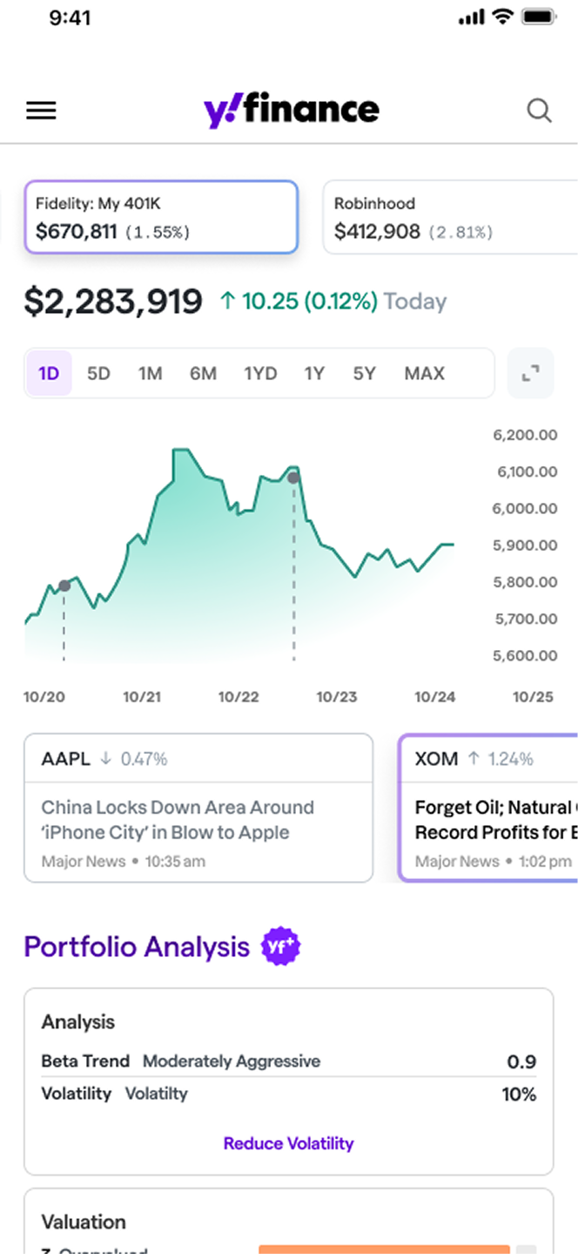Image resolution: width=578 pixels, height=1254 pixels.
Task: Select the 5D chart range
Action: [x=99, y=373]
